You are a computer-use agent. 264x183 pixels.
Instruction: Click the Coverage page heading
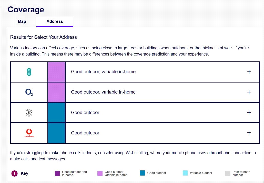click(26, 10)
